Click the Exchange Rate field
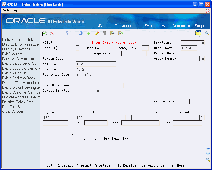Viewport: 212px width, 170px height. pyautogui.click(x=134, y=53)
